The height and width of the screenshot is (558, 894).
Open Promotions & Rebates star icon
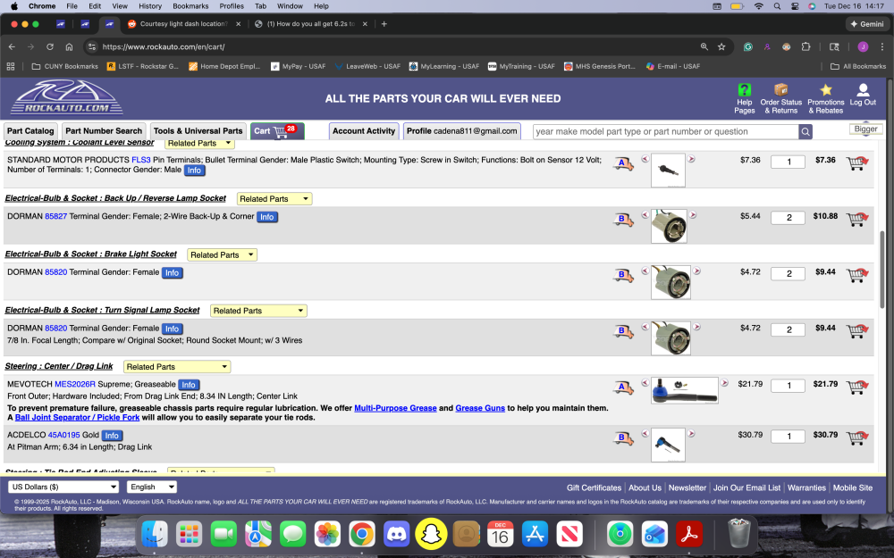click(x=825, y=98)
